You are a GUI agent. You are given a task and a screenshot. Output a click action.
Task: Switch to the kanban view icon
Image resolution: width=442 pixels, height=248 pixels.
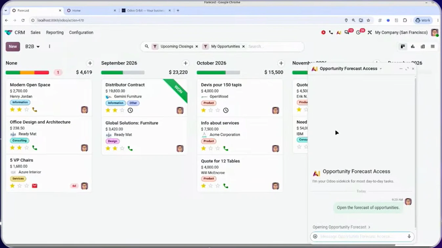point(403,47)
